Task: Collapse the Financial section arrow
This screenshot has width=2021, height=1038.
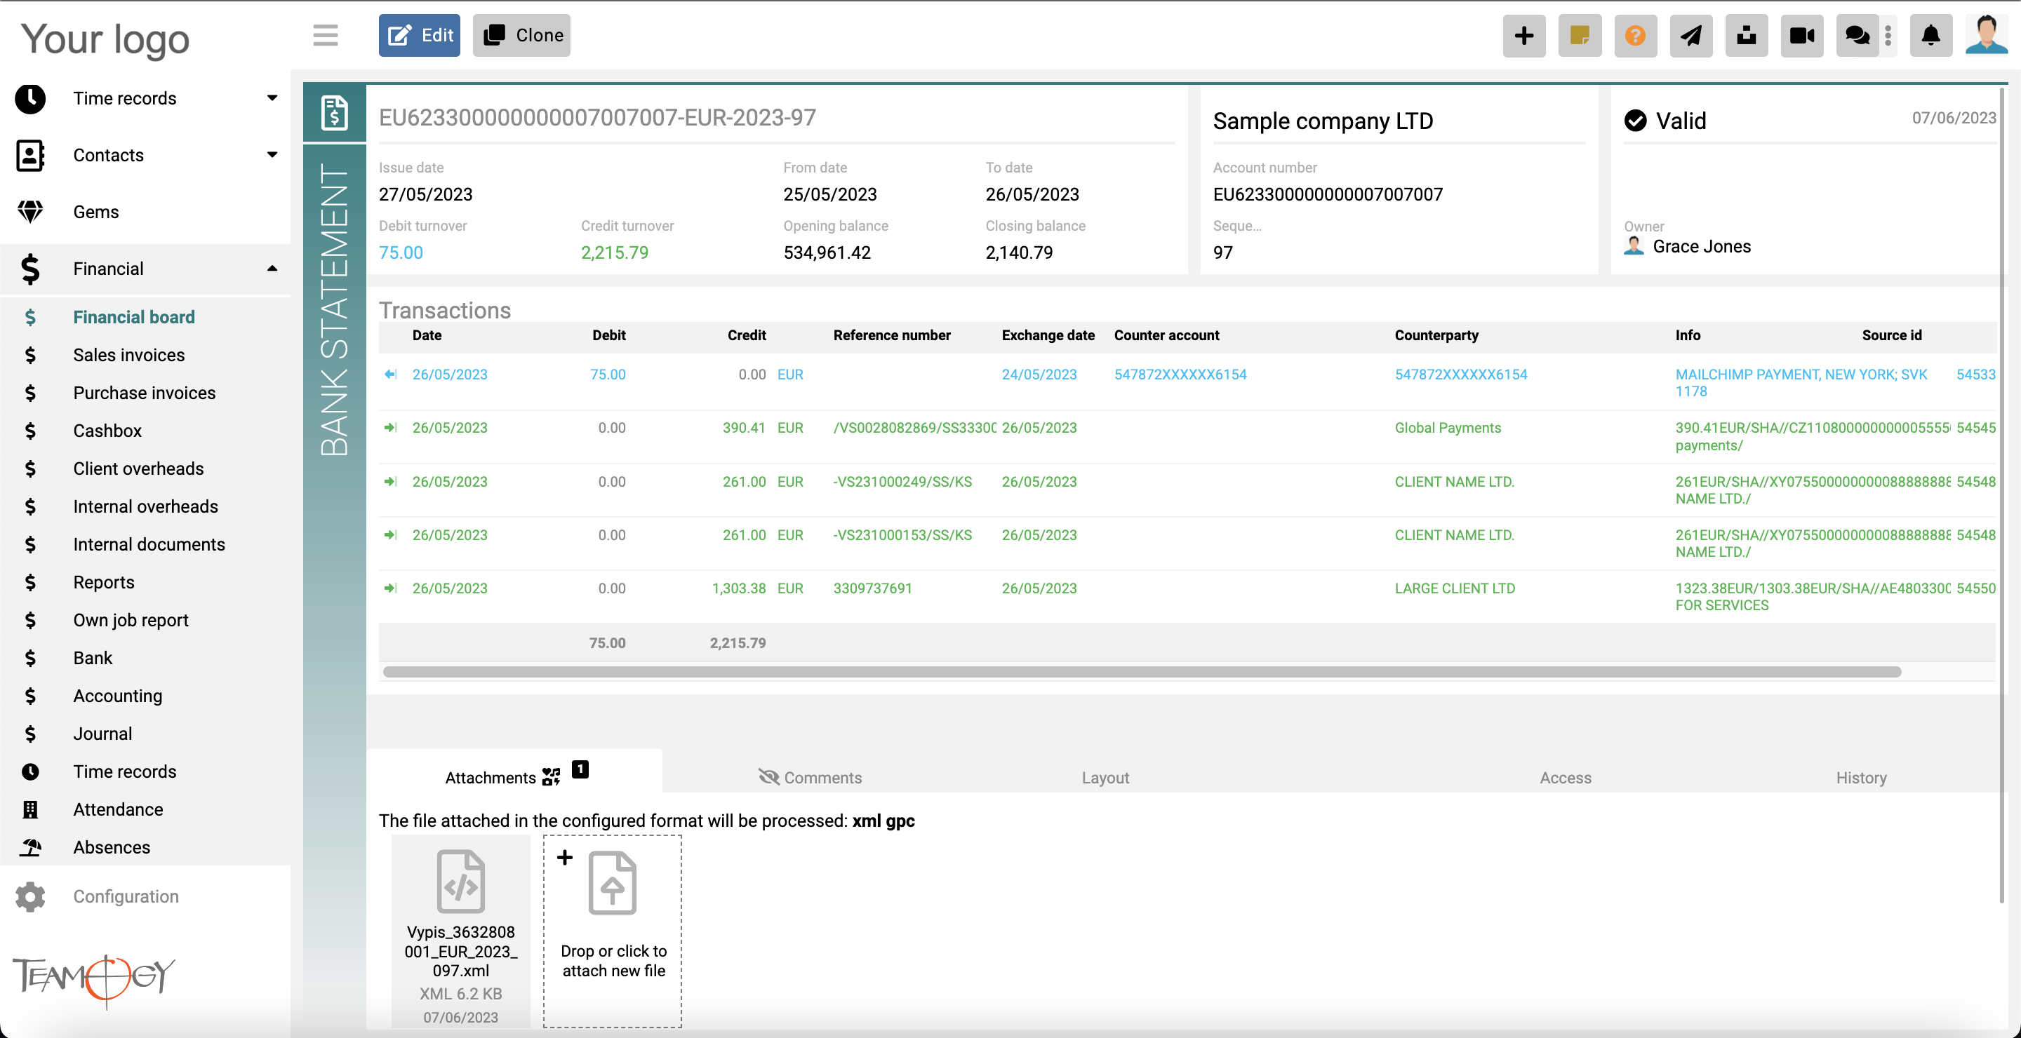Action: click(272, 269)
